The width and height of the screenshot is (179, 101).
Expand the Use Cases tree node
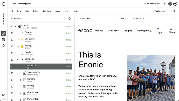(18, 40)
